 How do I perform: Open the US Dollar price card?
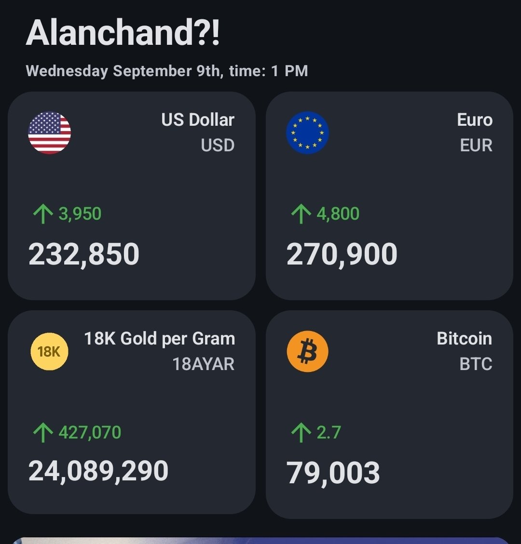(132, 196)
